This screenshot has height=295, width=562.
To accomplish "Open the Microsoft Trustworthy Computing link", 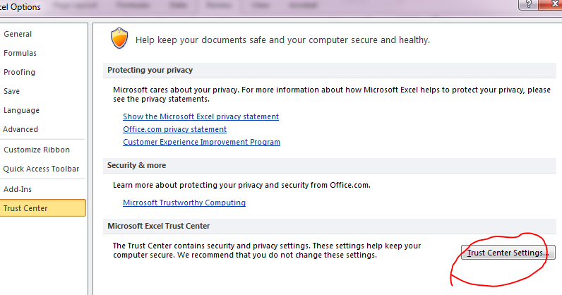I will pyautogui.click(x=184, y=203).
